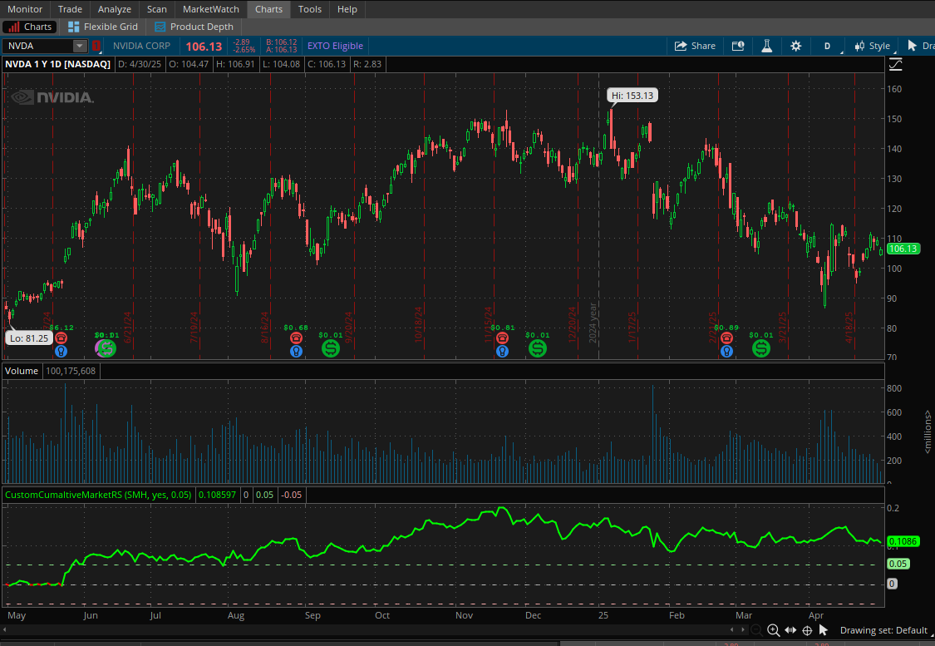This screenshot has height=646, width=935.
Task: Open the Help tab
Action: pyautogui.click(x=347, y=9)
